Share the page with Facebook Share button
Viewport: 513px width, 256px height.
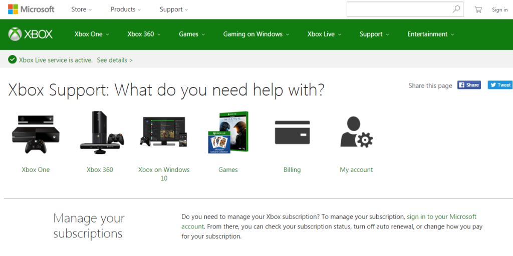pos(469,85)
